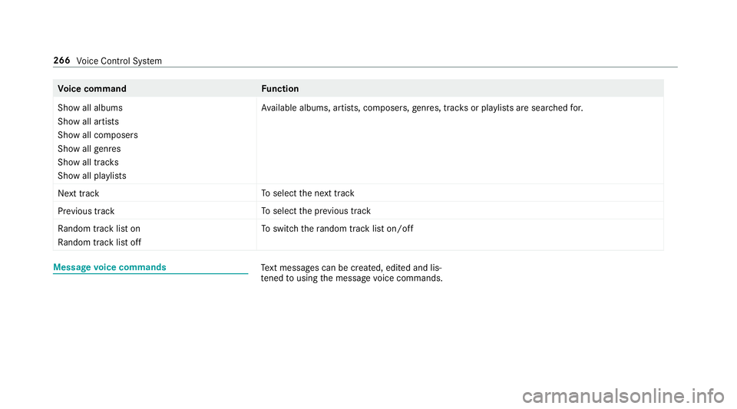
Task: Select the Show all composers command
Action: tap(97, 135)
